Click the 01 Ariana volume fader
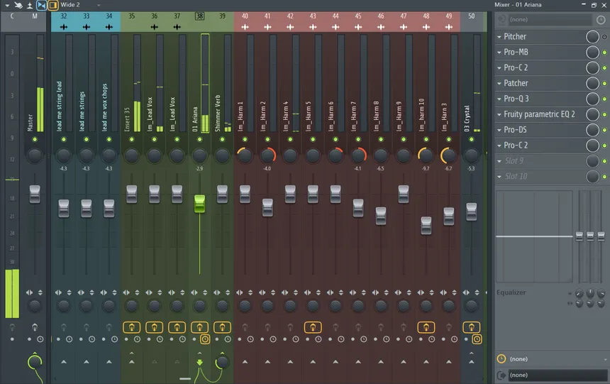The width and height of the screenshot is (610, 384). coord(199,204)
